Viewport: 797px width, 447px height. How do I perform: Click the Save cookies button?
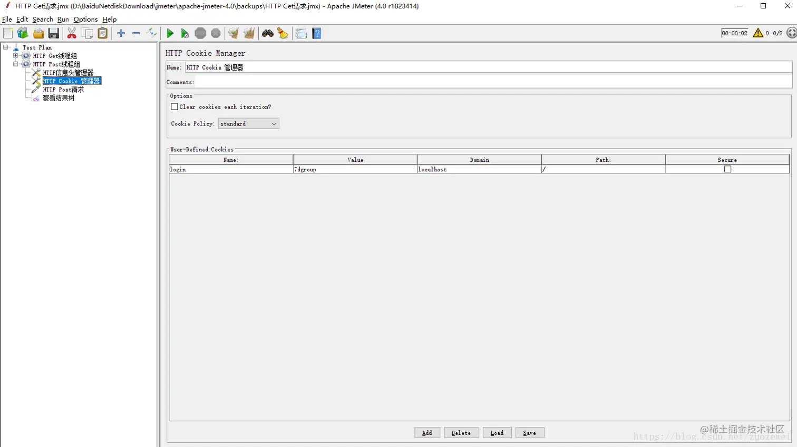click(530, 433)
